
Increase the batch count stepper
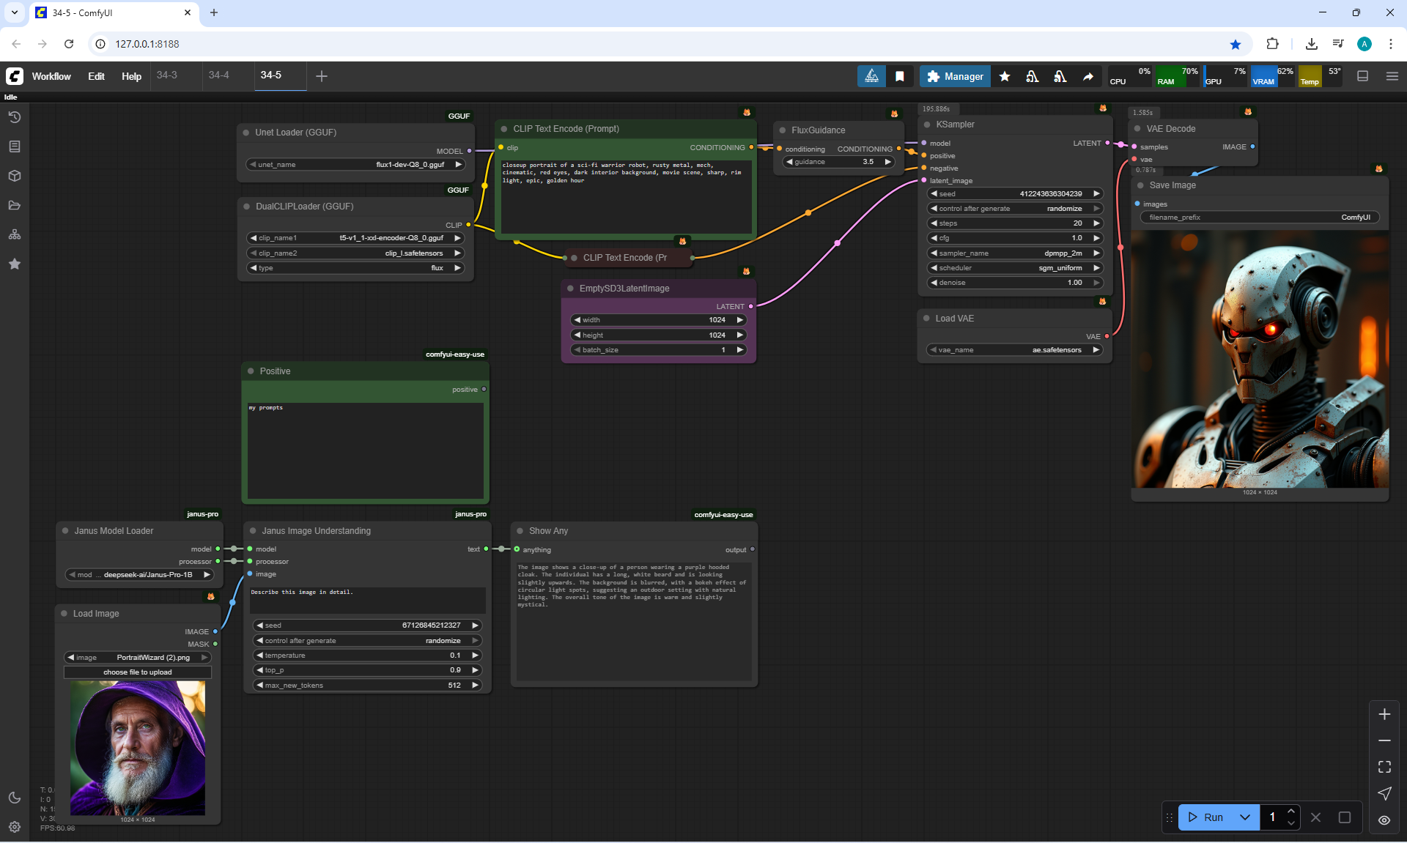1291,812
